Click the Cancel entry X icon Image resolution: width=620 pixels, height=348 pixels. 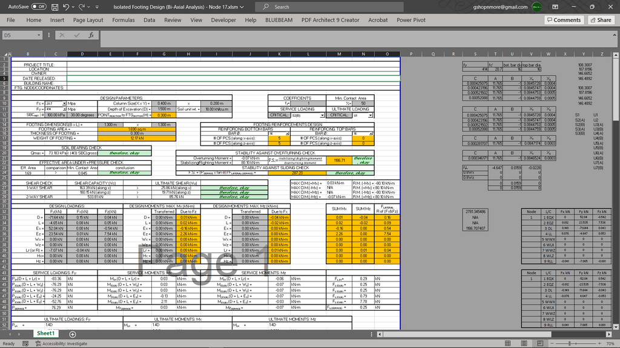(62, 35)
